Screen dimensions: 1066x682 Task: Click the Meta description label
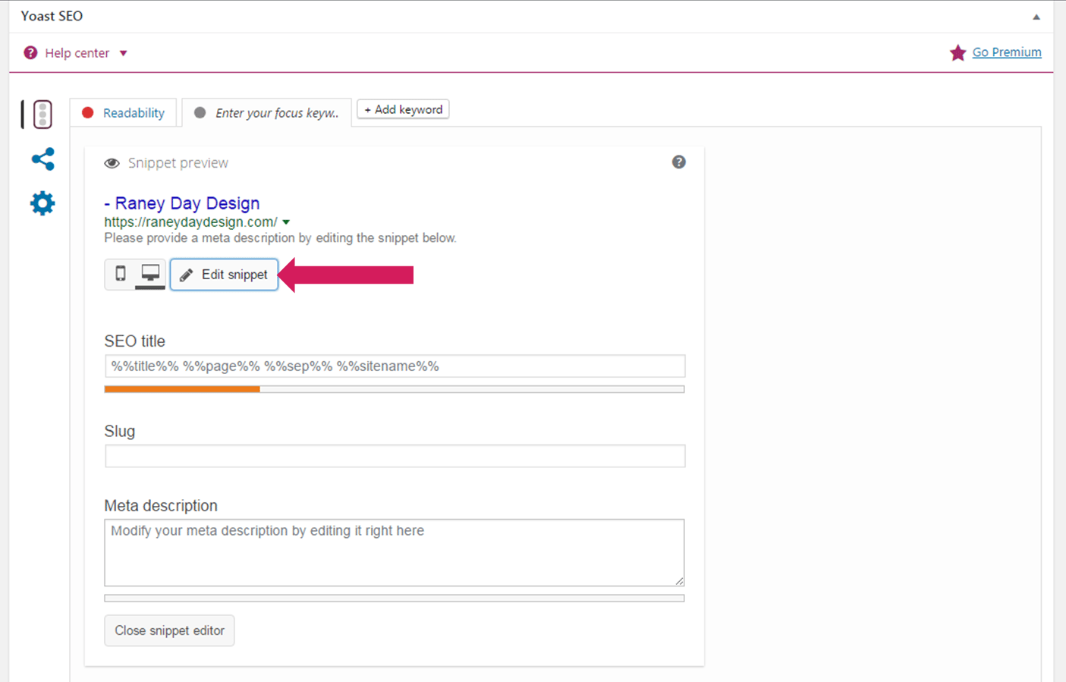tap(161, 506)
